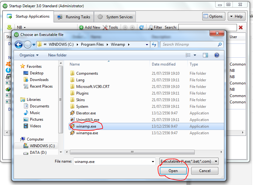Clear search with the red X icon
The image size is (253, 185).
pyautogui.click(x=241, y=27)
